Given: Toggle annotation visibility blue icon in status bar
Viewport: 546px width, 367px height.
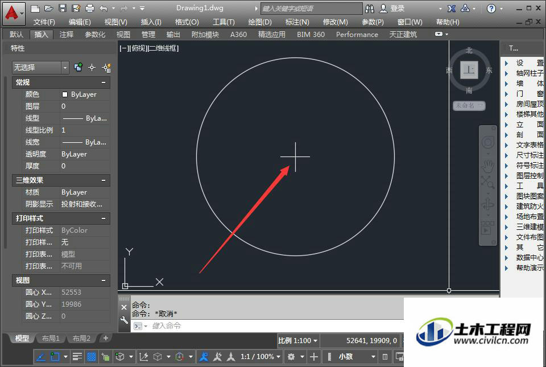Looking at the screenshot, I should 204,357.
